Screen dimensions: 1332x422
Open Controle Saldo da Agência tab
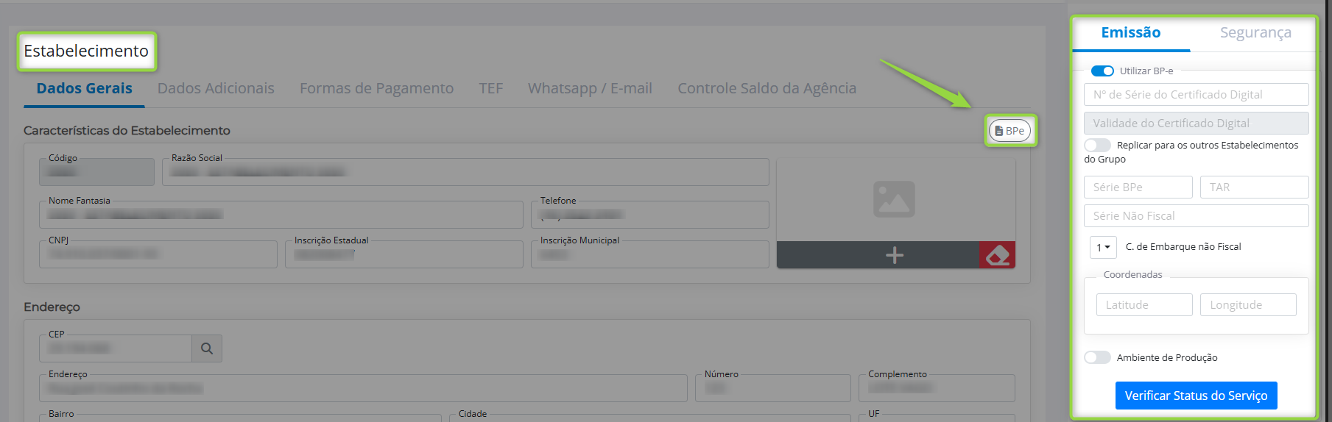767,88
